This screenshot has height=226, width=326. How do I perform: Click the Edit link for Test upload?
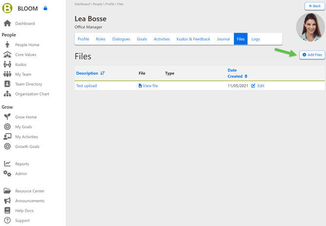click(x=261, y=86)
